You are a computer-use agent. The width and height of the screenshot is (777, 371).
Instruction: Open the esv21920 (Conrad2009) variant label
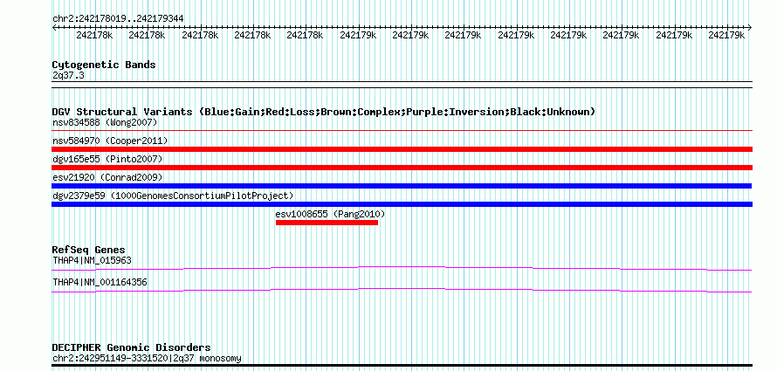pos(107,177)
